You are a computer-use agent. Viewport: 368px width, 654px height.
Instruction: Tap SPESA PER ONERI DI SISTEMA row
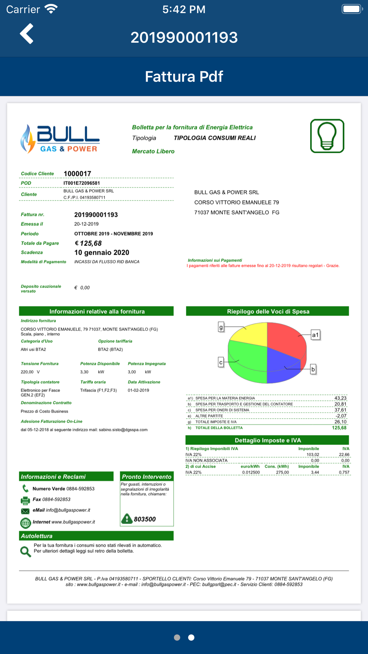(x=268, y=410)
